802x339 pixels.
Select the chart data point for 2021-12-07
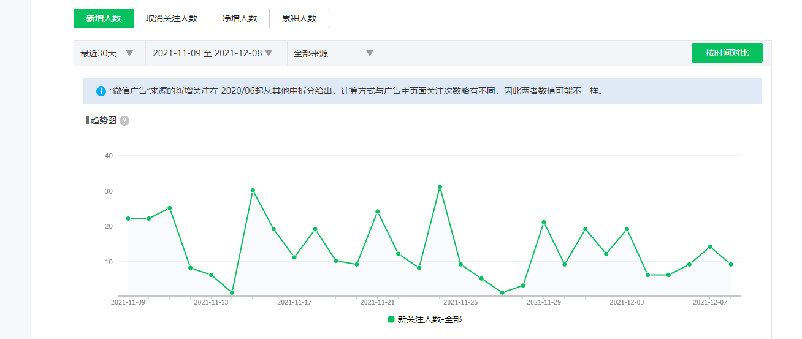[x=710, y=246]
